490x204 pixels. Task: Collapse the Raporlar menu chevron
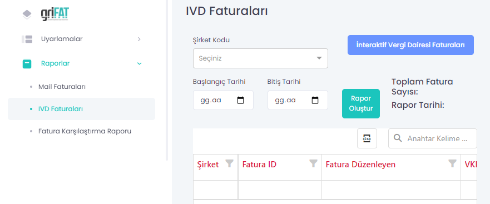tap(140, 64)
